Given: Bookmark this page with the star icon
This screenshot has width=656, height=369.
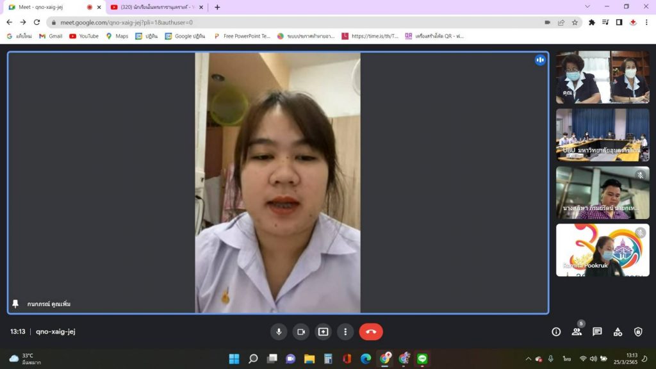Looking at the screenshot, I should tap(575, 22).
